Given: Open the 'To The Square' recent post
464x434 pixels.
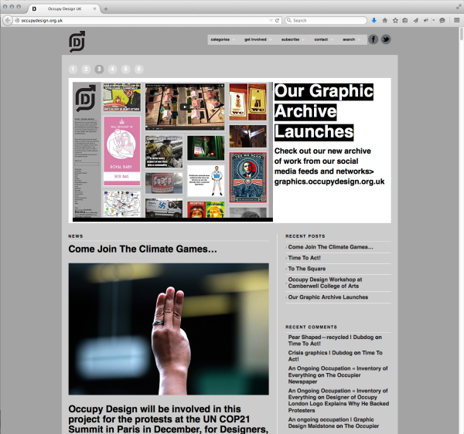Looking at the screenshot, I should 307,268.
